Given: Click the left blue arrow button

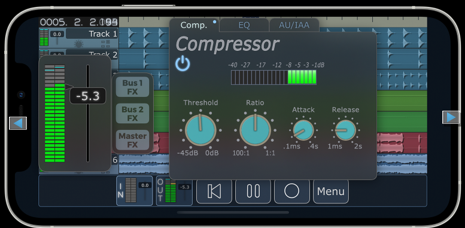Looking at the screenshot, I should click(x=18, y=123).
